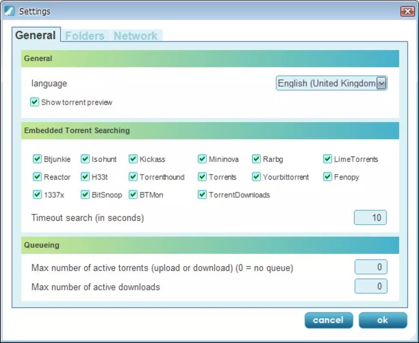
Task: Click the Max number of active downloads label
Action: [96, 287]
